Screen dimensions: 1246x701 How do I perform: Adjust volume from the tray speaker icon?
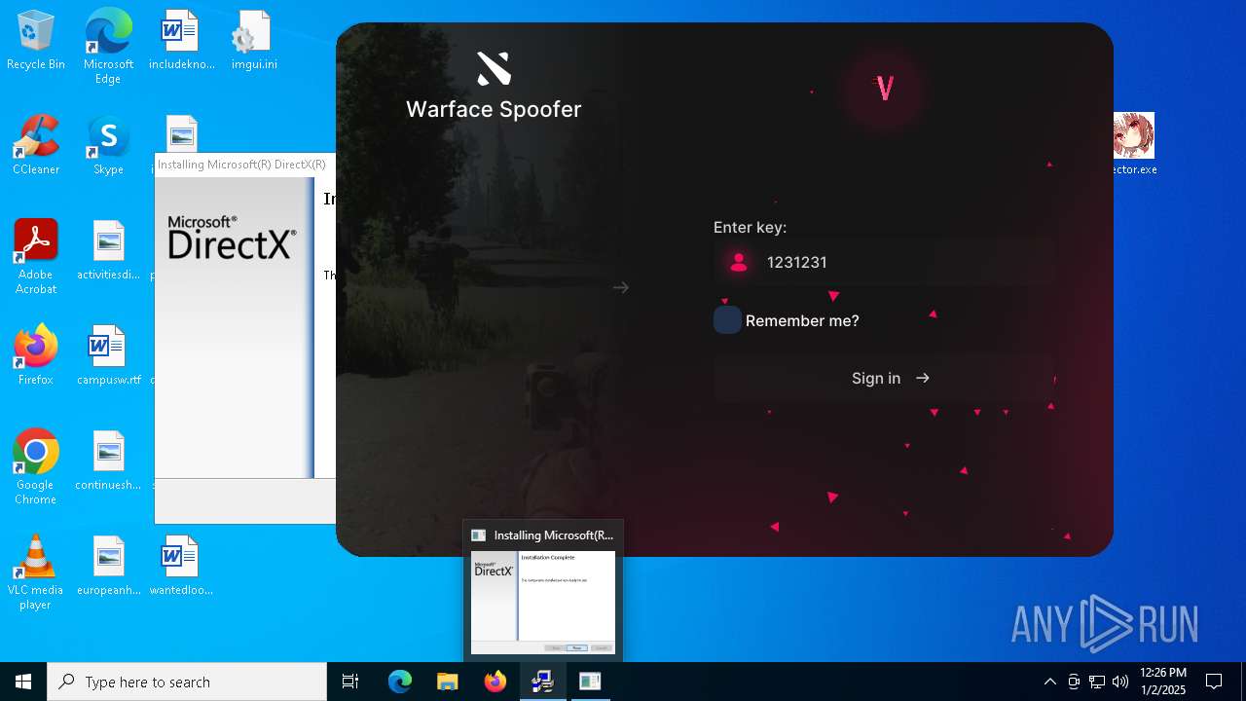point(1120,682)
